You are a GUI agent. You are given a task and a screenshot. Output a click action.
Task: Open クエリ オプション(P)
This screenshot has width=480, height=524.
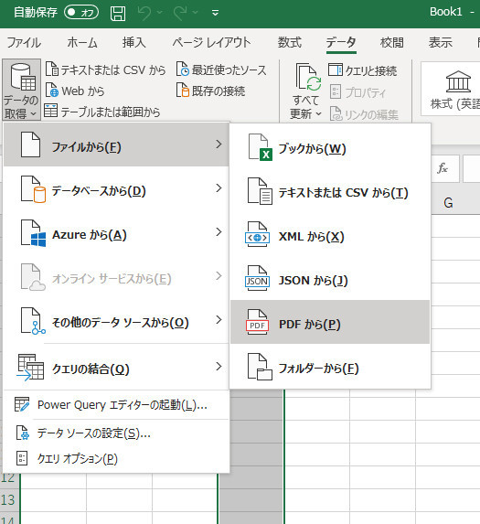(116, 458)
